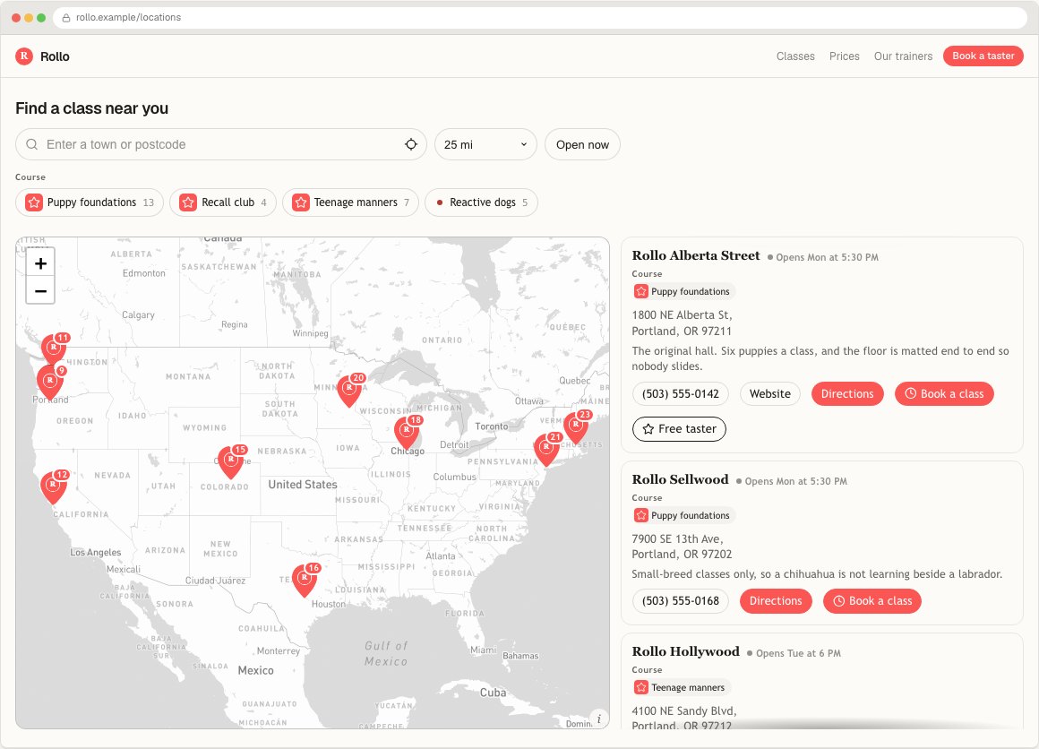Screen dimensions: 1039x749
Task: Open map info attribution icon
Action: pos(598,719)
